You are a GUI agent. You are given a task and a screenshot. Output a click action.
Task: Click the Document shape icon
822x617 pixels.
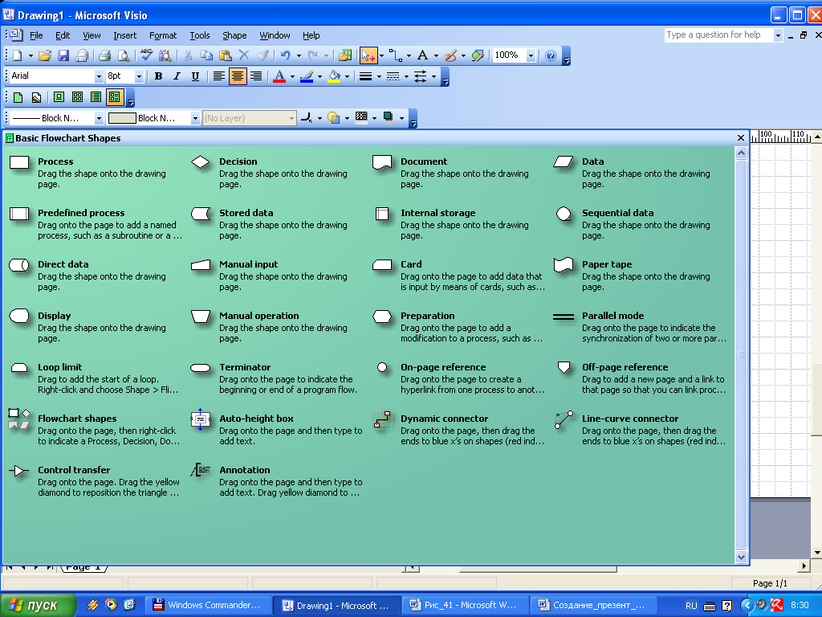[x=382, y=162]
